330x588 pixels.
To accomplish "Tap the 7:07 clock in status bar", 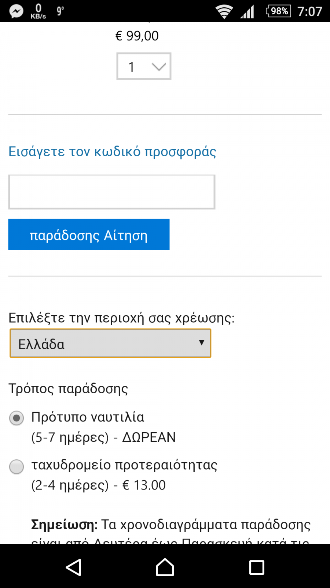I will click(x=310, y=11).
